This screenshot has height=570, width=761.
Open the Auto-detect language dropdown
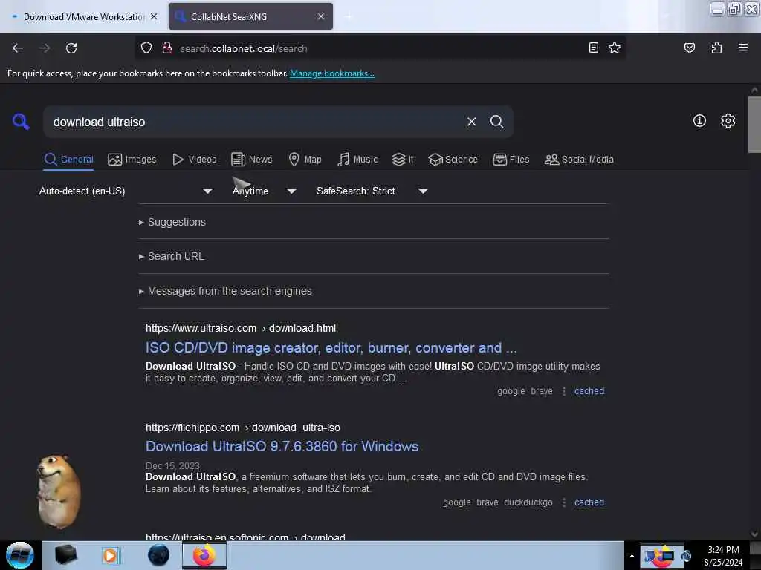click(126, 191)
